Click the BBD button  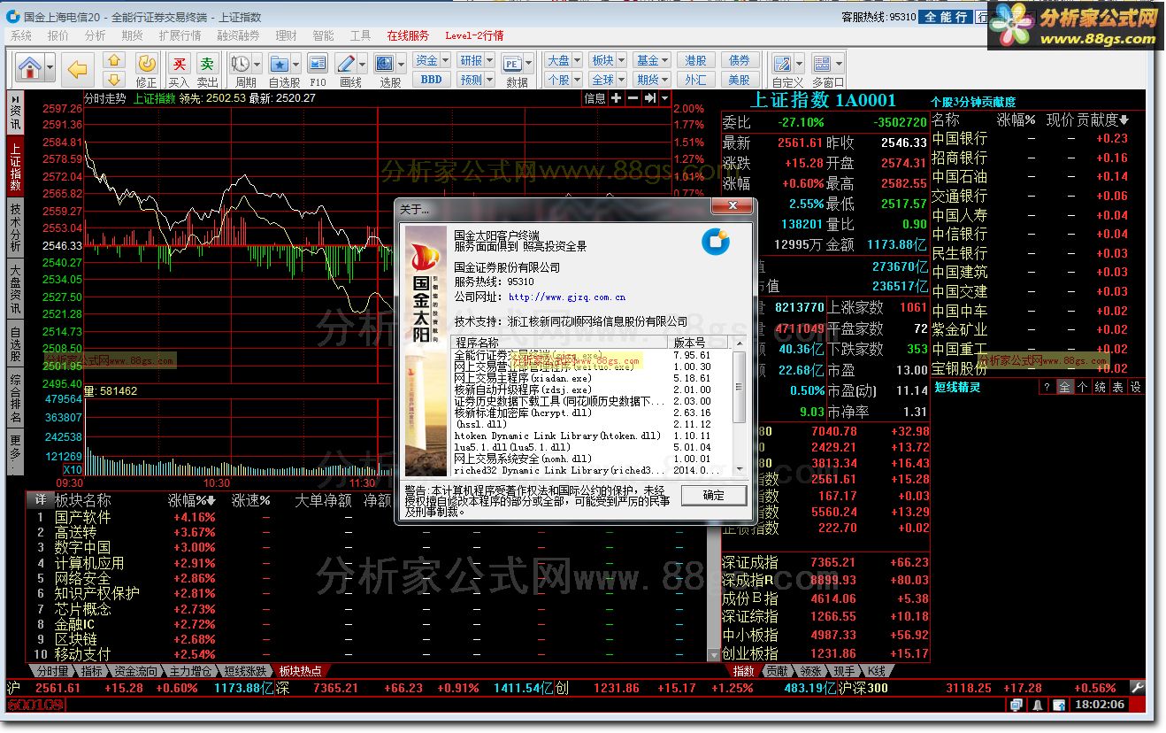(x=431, y=80)
